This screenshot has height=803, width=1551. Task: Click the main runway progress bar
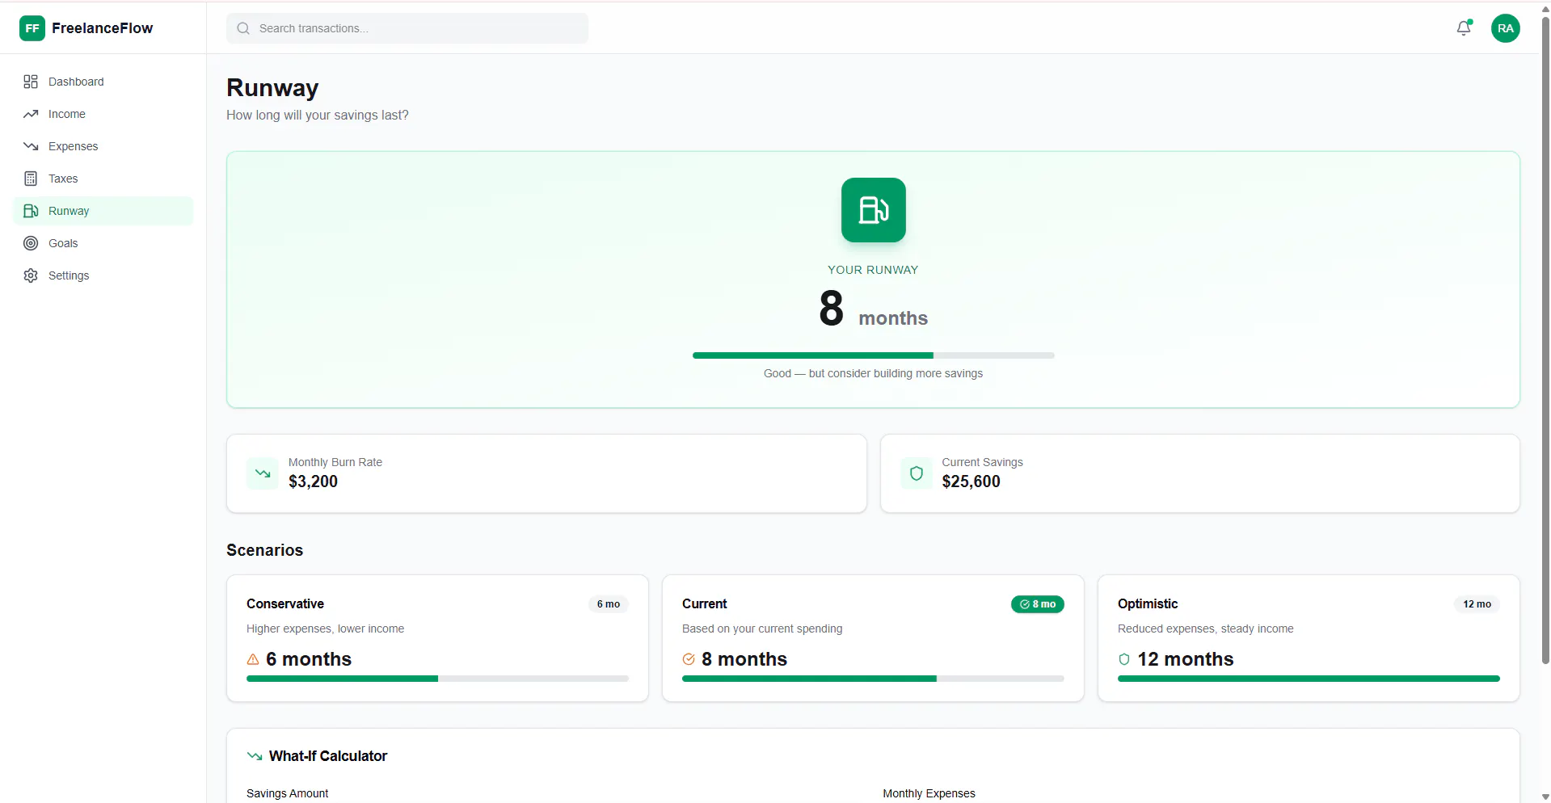click(873, 355)
